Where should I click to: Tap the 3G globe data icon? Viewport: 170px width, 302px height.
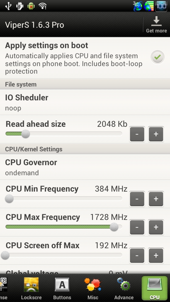point(138,6)
